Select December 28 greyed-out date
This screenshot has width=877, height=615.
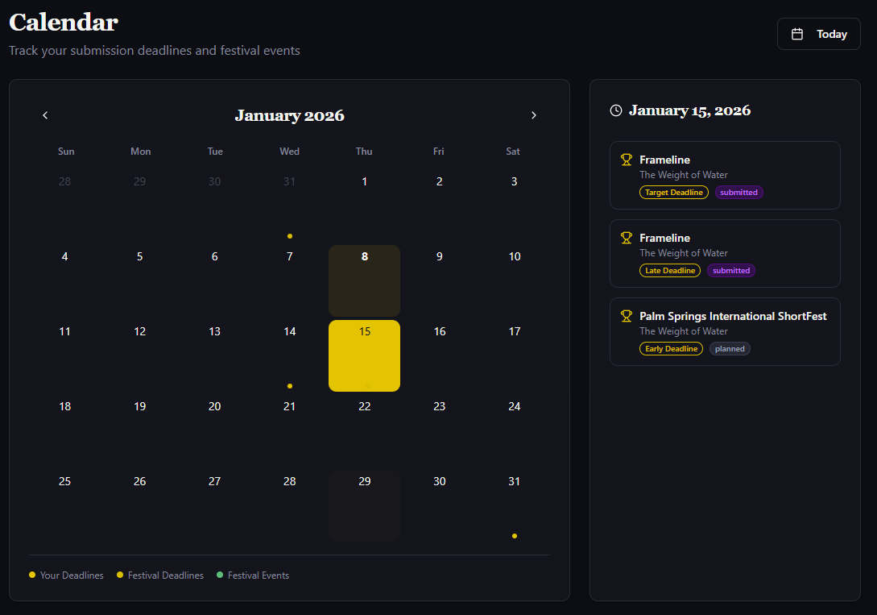pyautogui.click(x=65, y=206)
